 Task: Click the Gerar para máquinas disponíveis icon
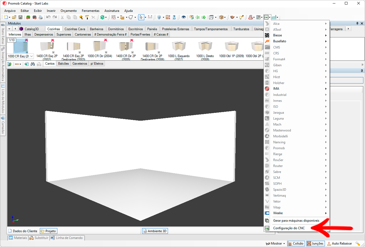point(267,221)
